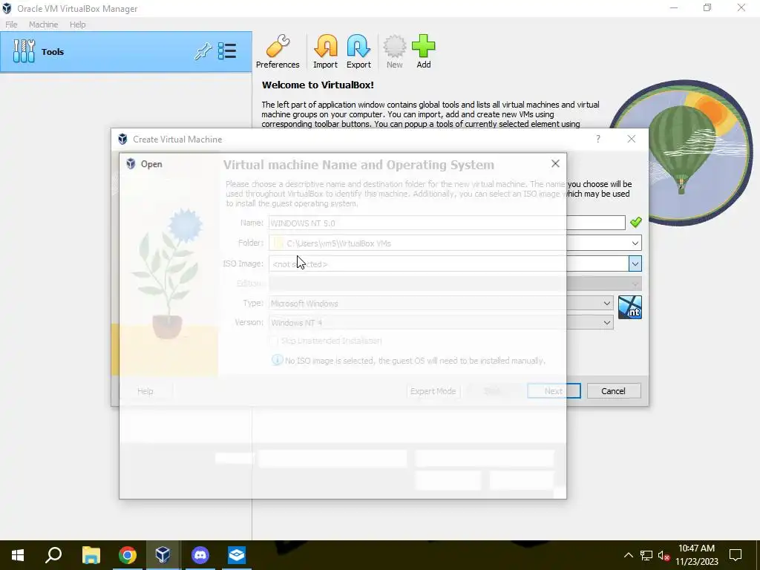
Task: Open Discord from the taskbar
Action: [200, 555]
